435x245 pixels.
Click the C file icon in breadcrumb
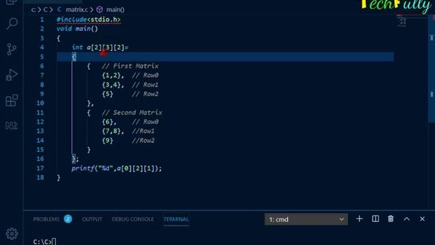(x=59, y=10)
